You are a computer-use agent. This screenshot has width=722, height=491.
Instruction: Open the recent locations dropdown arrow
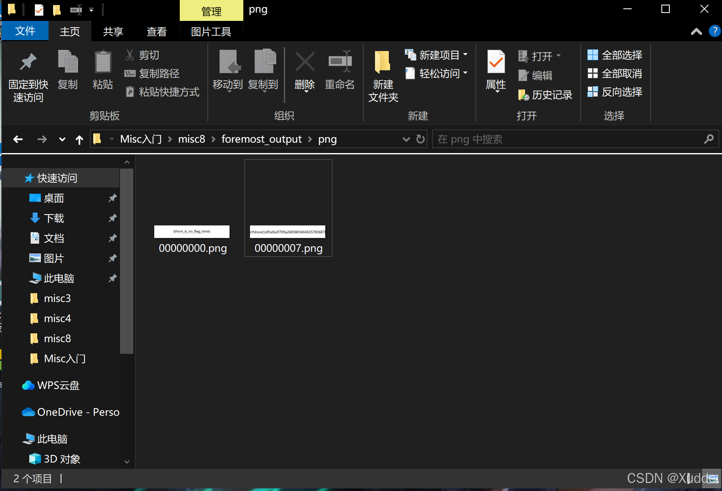tap(61, 139)
